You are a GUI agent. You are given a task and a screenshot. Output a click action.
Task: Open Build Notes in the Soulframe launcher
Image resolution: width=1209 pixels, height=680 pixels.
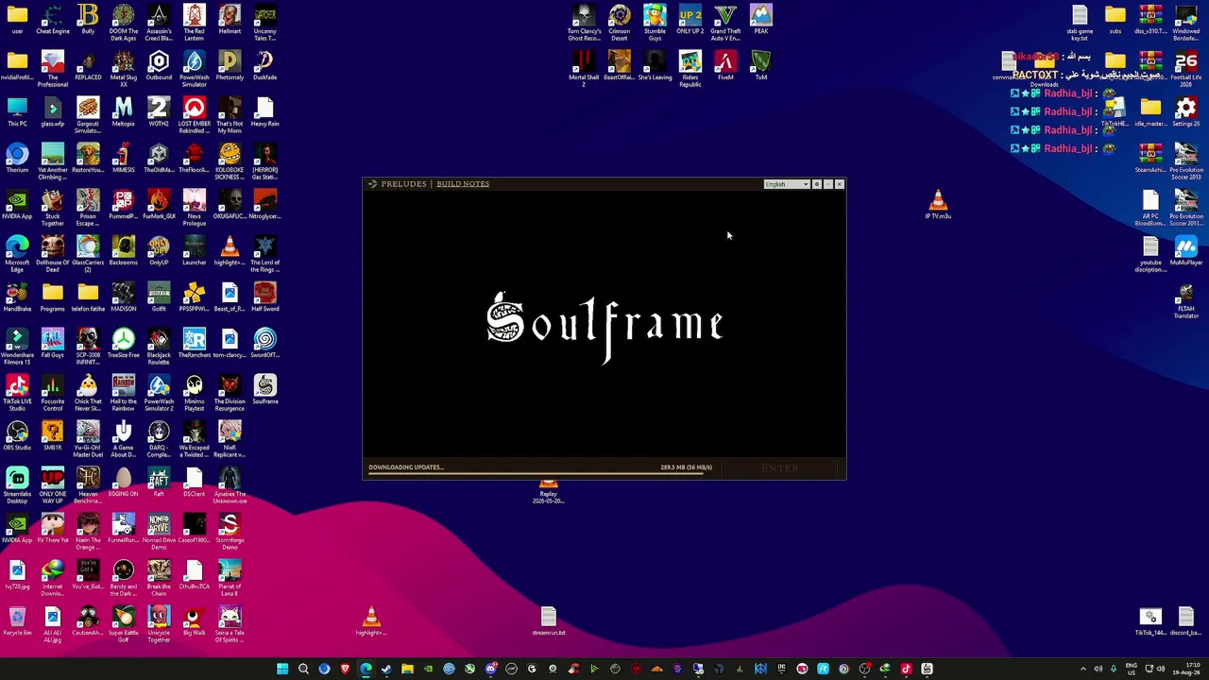(463, 184)
